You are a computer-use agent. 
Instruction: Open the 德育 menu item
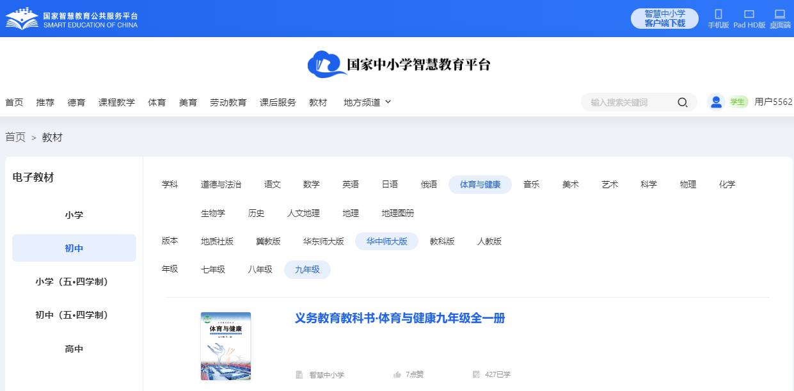77,102
